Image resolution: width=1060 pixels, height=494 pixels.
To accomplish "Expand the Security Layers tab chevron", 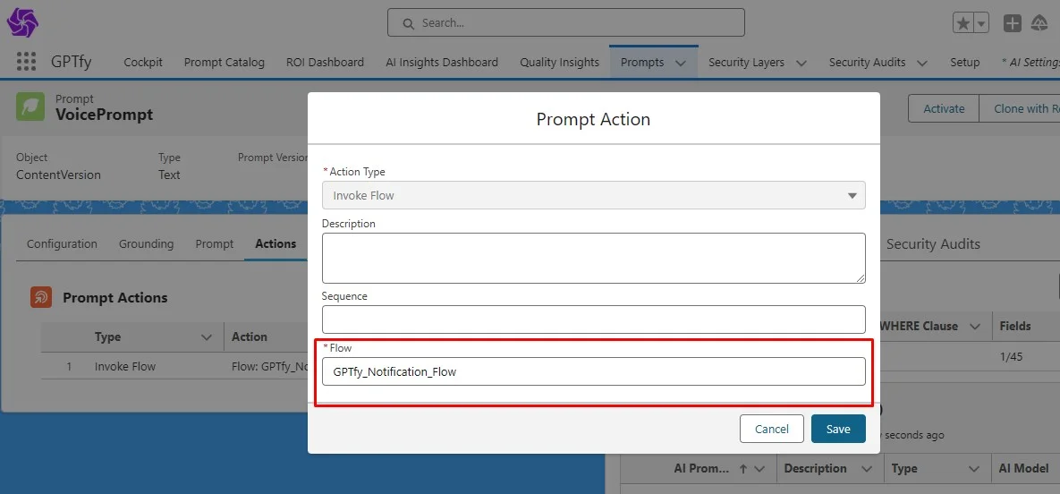I will 801,63.
